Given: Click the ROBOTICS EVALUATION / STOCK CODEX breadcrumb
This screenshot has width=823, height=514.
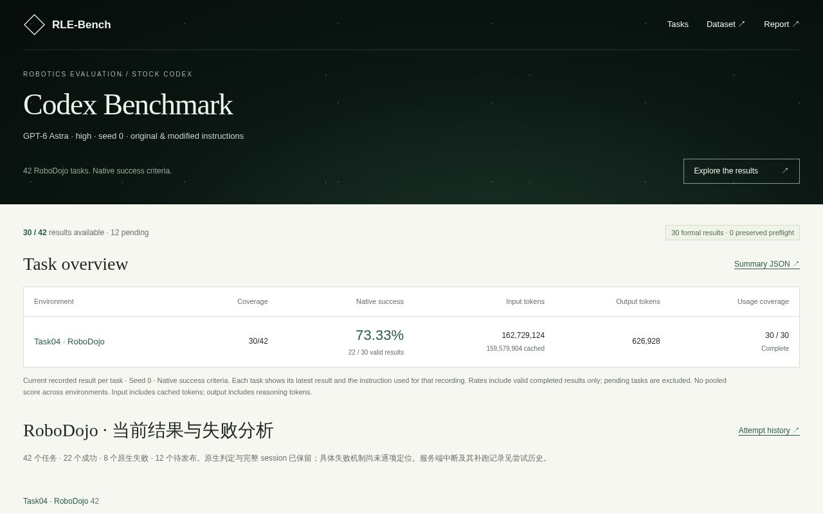Looking at the screenshot, I should point(108,75).
